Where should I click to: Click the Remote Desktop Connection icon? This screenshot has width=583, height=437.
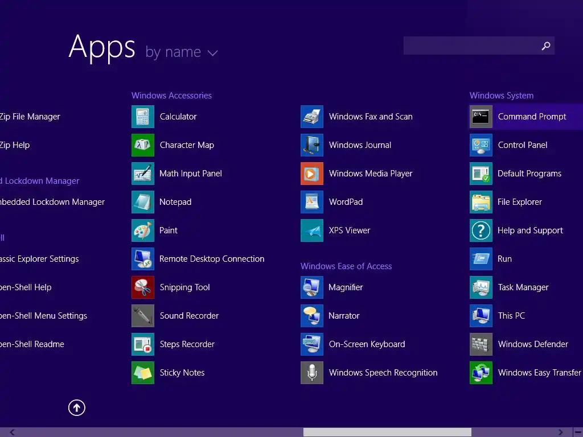[x=143, y=259]
